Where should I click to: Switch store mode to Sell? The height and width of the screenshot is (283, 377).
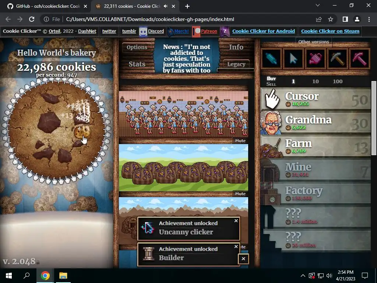coord(271,84)
